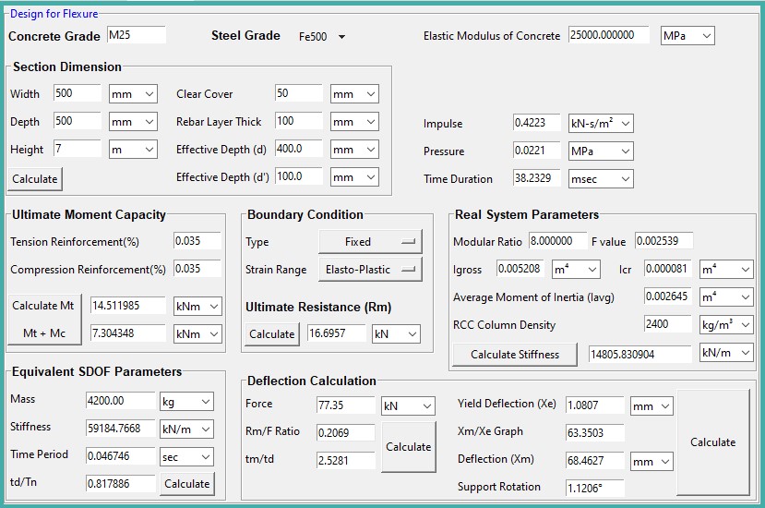Open the Depth unit dropdown

133,122
